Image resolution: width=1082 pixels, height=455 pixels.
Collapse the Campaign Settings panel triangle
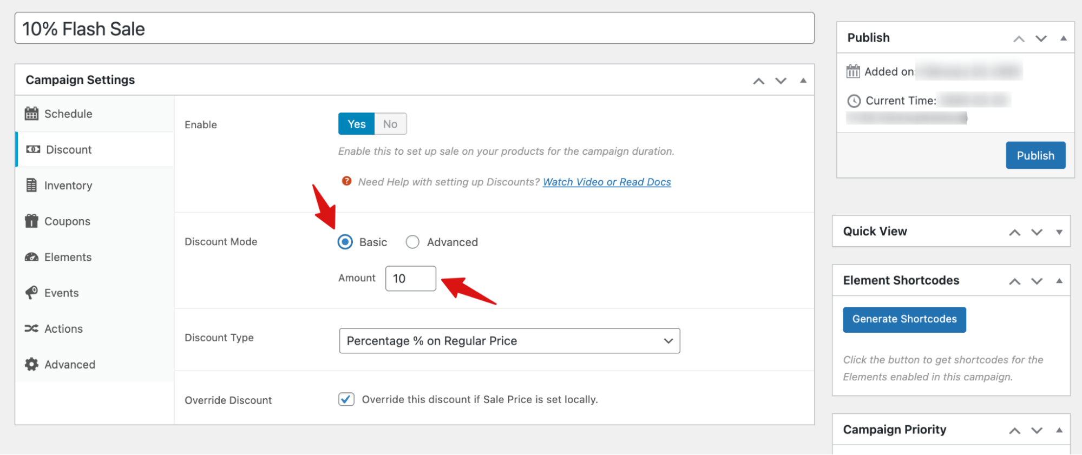coord(803,81)
